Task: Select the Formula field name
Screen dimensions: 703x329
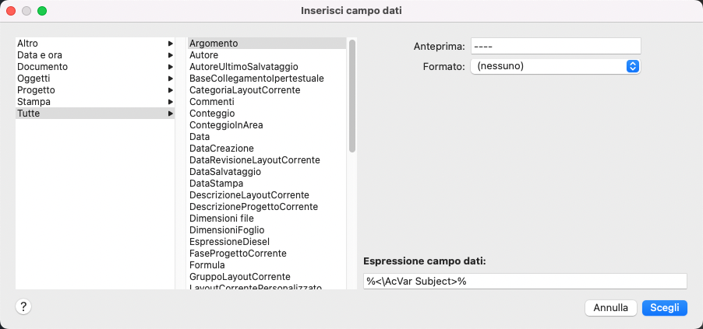Action: (x=207, y=265)
